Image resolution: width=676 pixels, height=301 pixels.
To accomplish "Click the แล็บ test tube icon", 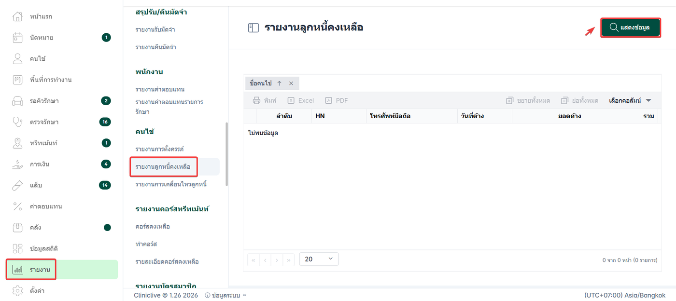I will point(17,185).
